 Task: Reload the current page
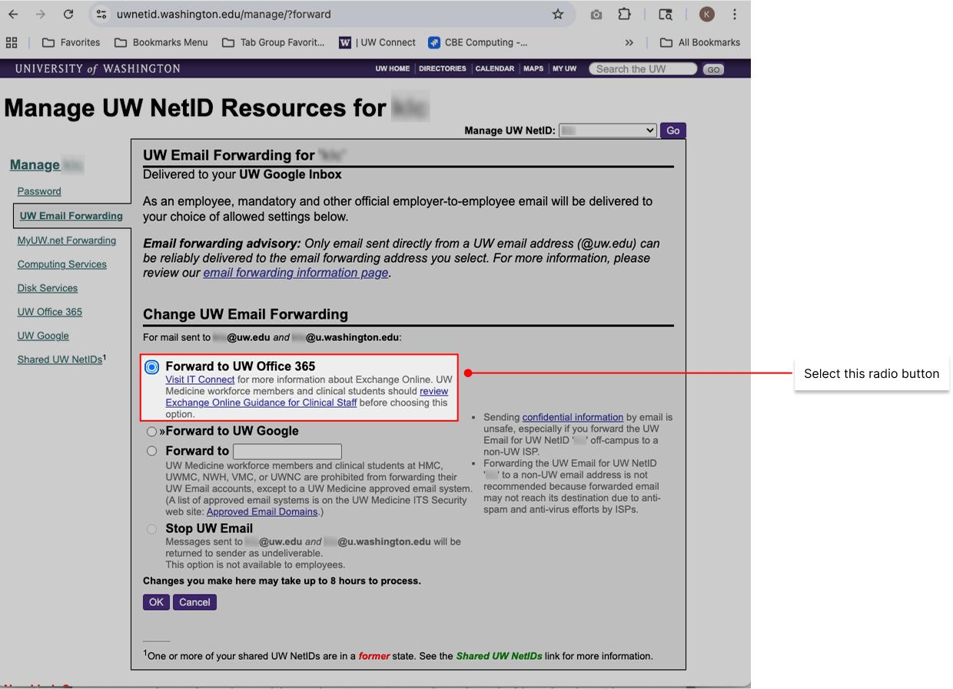68,15
